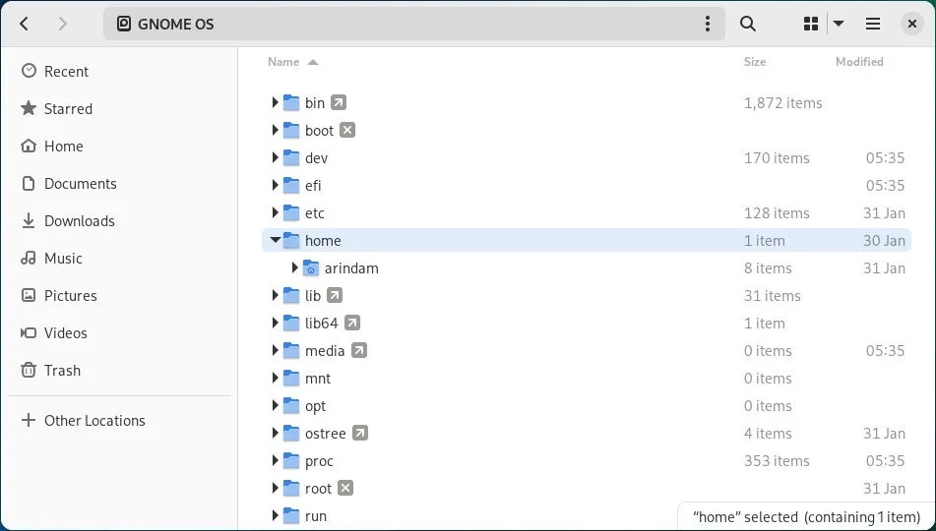Expand the bin folder
936x531 pixels.
pyautogui.click(x=275, y=102)
